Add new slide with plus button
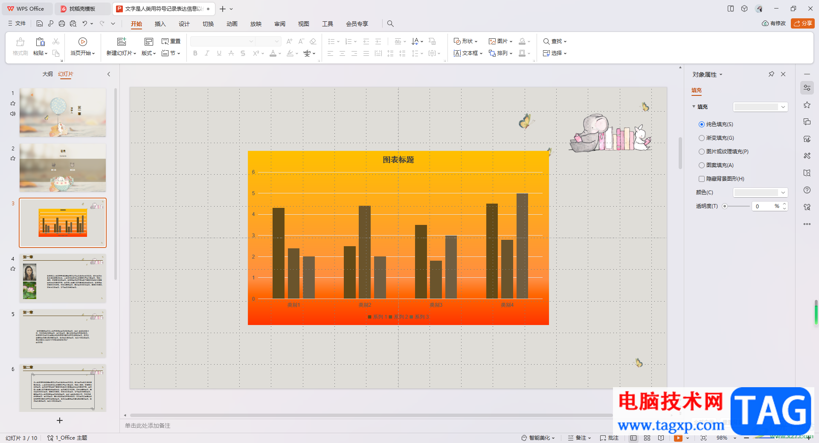 point(60,420)
